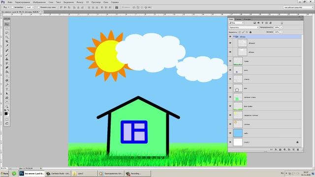315x177 pixels.
Task: Hide the sky-blue filled layer
Action: pyautogui.click(x=230, y=133)
